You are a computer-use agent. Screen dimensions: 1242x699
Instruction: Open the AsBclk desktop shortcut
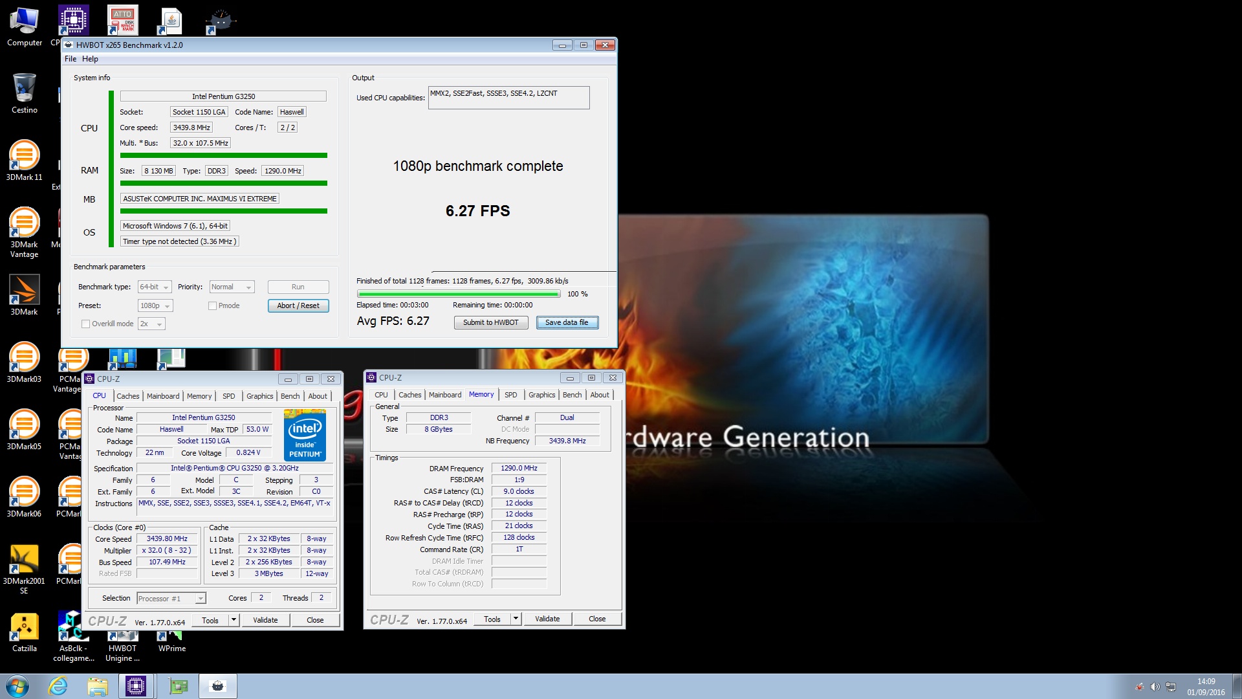coord(73,637)
